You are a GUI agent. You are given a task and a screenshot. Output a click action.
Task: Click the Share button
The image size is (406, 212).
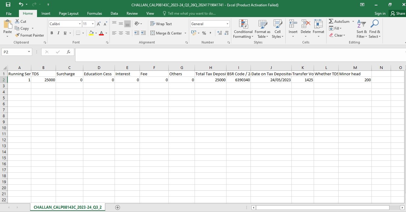tap(398, 13)
